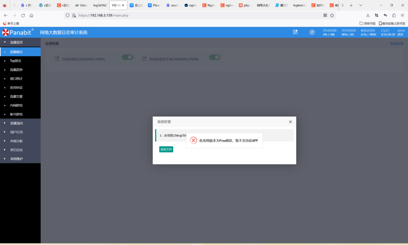Image resolution: width=408 pixels, height=245 pixels.
Task: Open the 其他书签 bookmarks folder
Action: 368,23
